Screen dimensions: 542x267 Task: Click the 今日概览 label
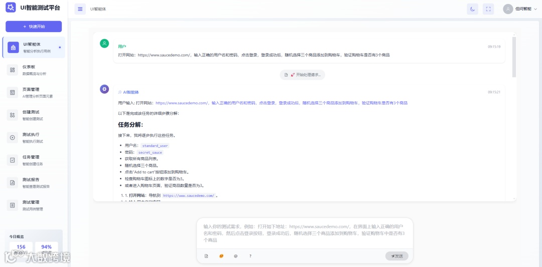pos(17,236)
